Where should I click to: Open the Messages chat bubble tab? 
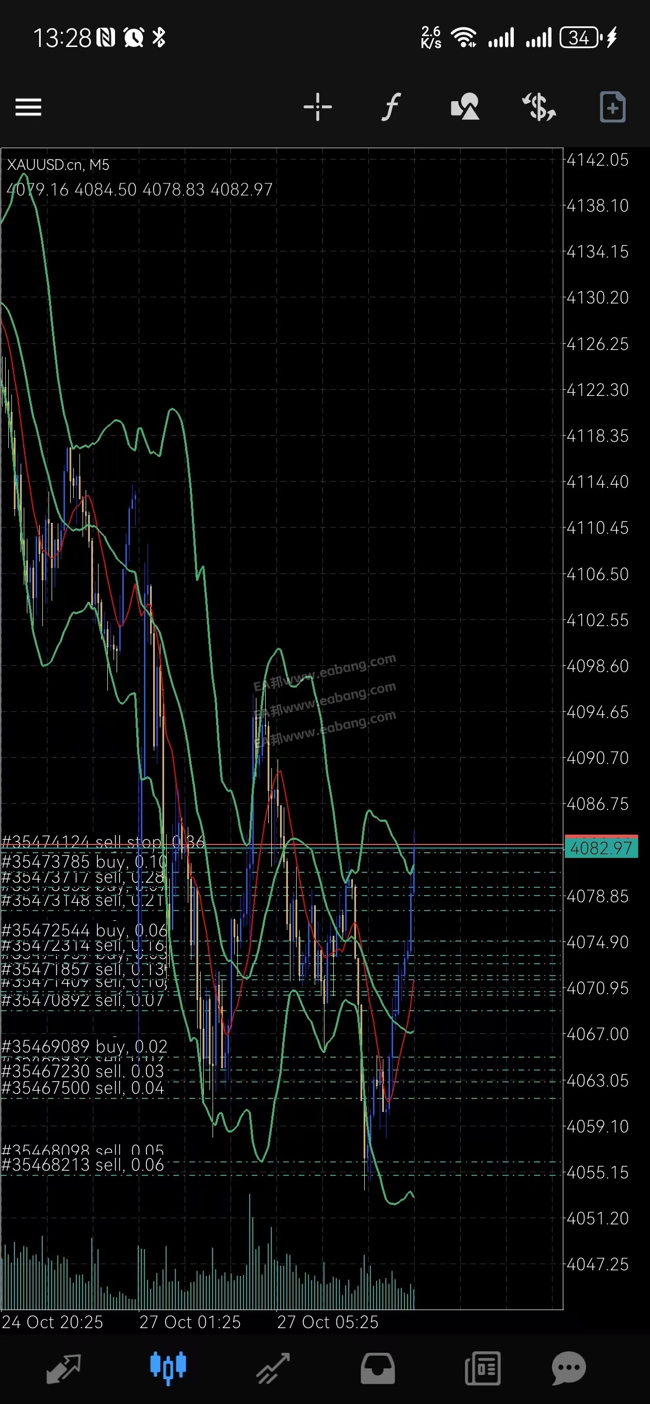(x=569, y=1368)
